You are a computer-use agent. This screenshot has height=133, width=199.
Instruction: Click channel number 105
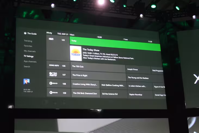click(63, 40)
